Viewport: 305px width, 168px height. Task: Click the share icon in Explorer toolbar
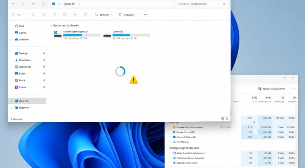pyautogui.click(x=75, y=15)
